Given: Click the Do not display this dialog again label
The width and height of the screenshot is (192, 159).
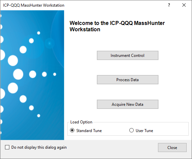Looking at the screenshot, I should (39, 147).
